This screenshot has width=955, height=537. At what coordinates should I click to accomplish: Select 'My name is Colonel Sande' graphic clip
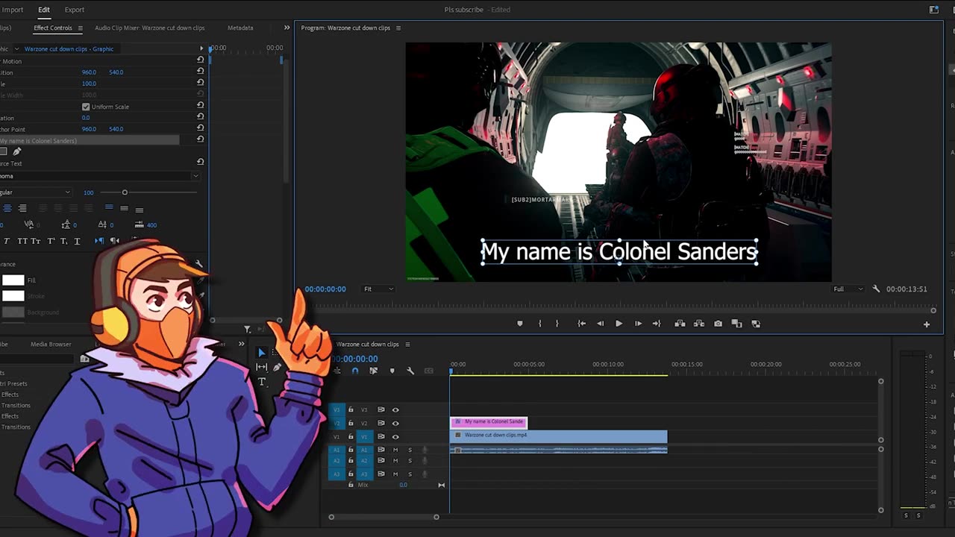pyautogui.click(x=489, y=421)
